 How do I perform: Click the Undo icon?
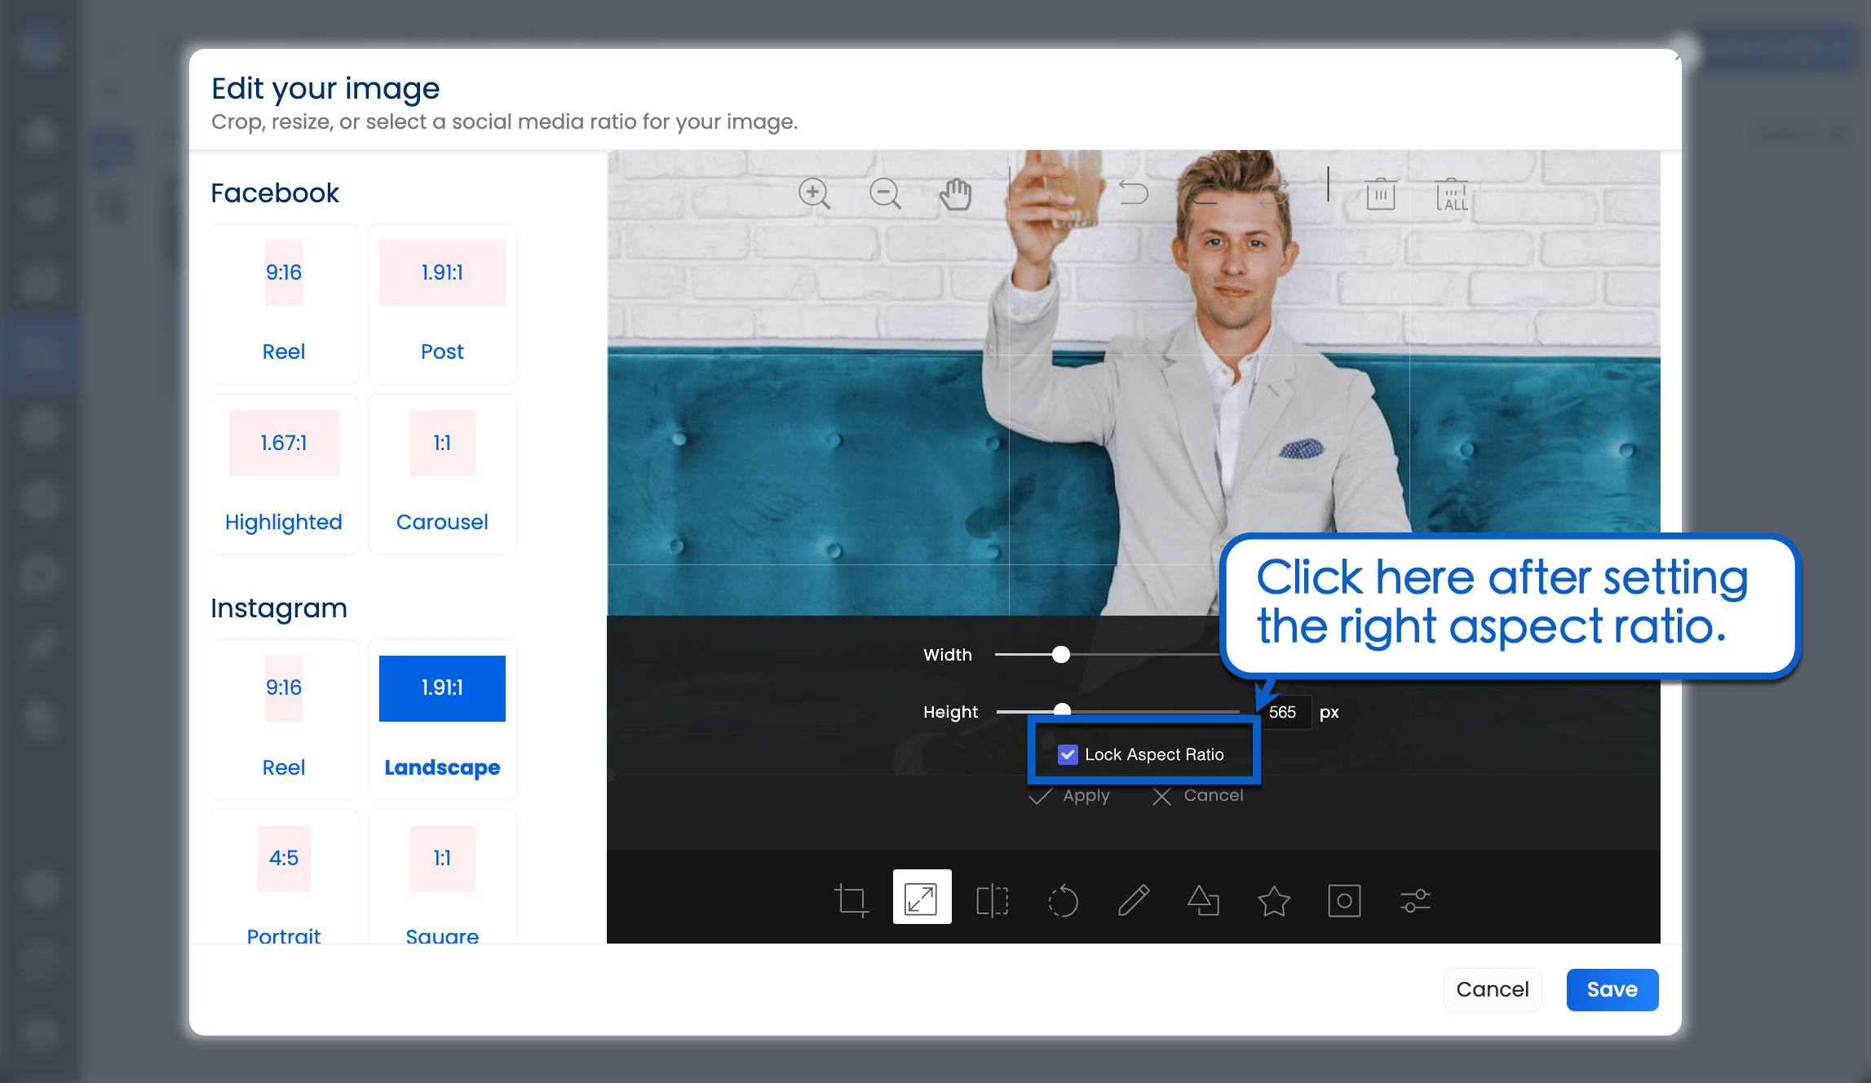pos(1135,193)
